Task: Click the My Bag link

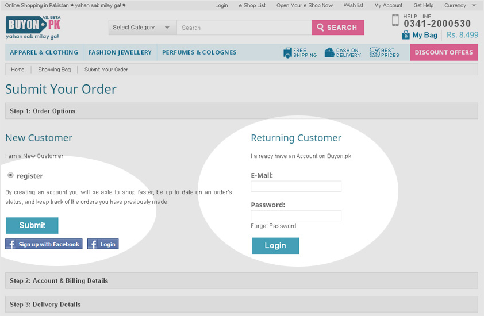Action: coord(425,35)
